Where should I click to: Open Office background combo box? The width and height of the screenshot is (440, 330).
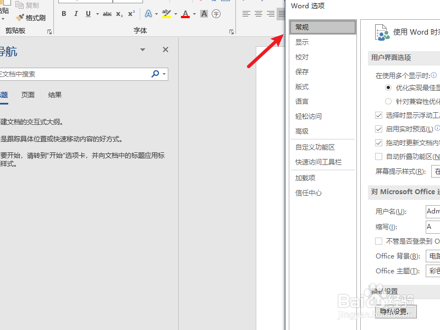pyautogui.click(x=433, y=256)
